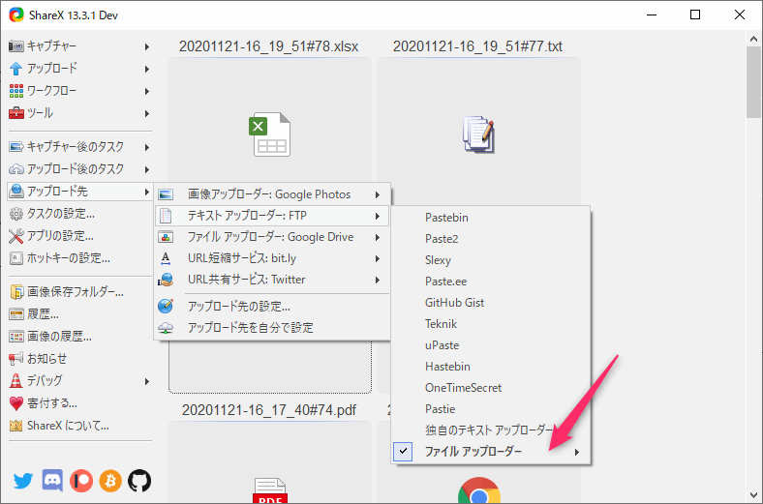Expand the ツール submenu arrow

(x=146, y=114)
